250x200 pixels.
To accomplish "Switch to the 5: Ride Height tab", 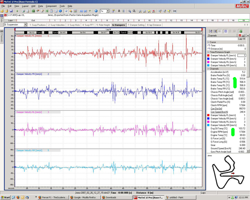I will tap(102, 25).
